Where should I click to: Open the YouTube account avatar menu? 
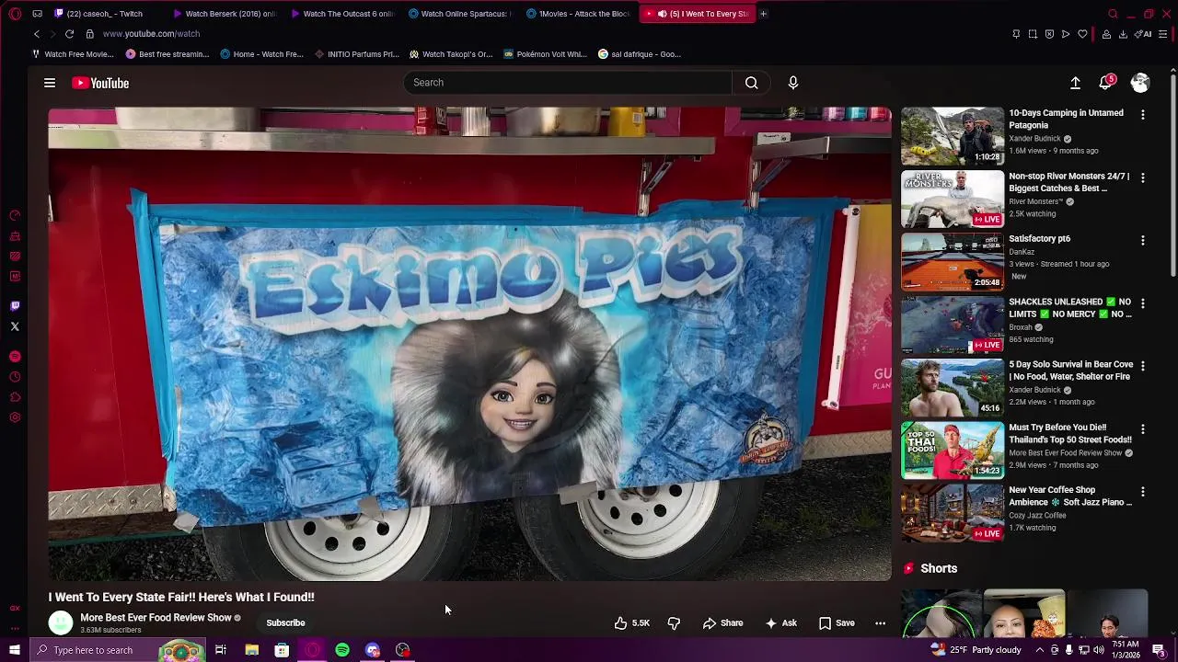click(1140, 83)
